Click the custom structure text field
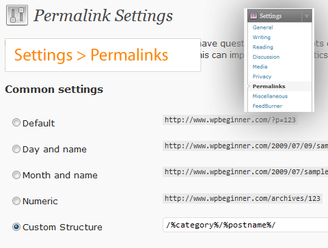 click(245, 225)
